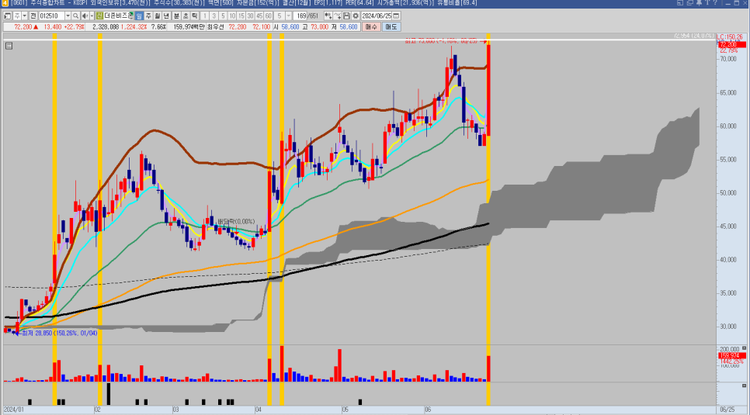Click the 매수 buy button
750x415 pixels.
[370, 27]
